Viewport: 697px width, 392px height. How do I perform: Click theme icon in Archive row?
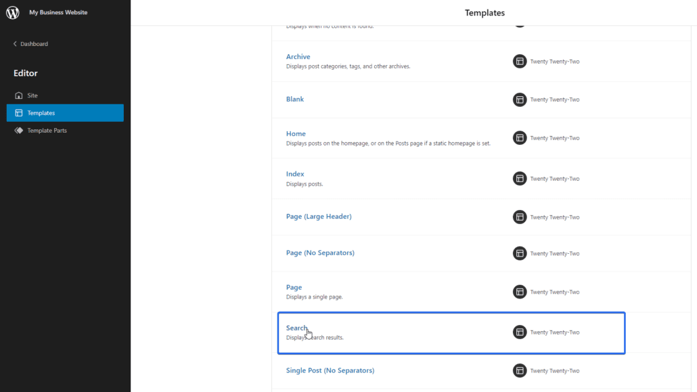tap(520, 62)
